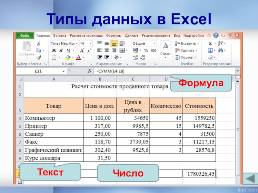Switch to the Данные tab
The image size is (258, 193).
pos(131,36)
